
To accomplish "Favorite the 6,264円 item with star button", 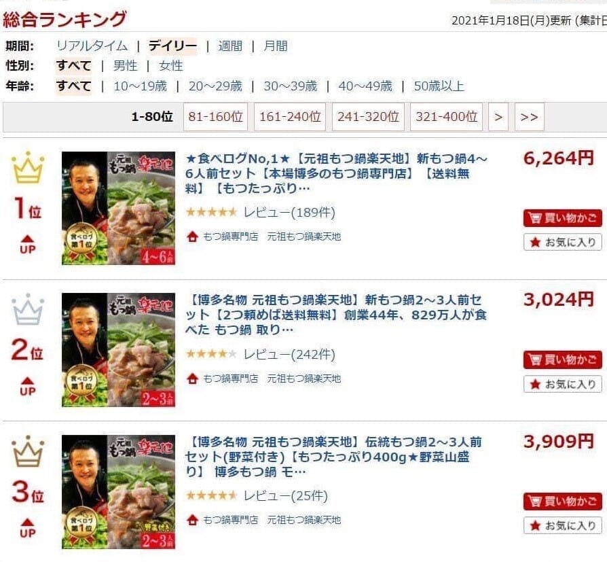I will click(562, 242).
